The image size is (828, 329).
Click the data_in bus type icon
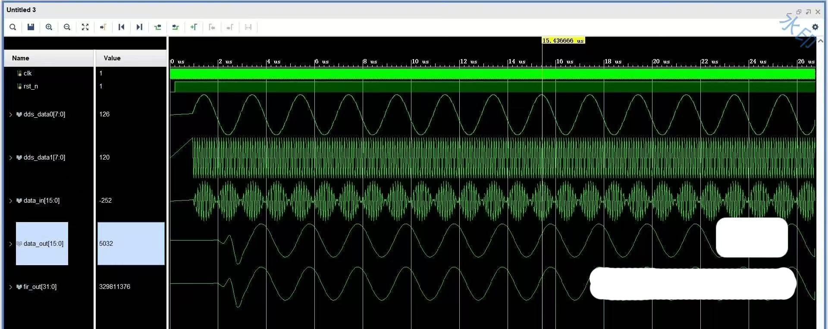coord(19,201)
